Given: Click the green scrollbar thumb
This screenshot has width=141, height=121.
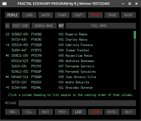Looking at the screenshot, I should pos(135,35).
